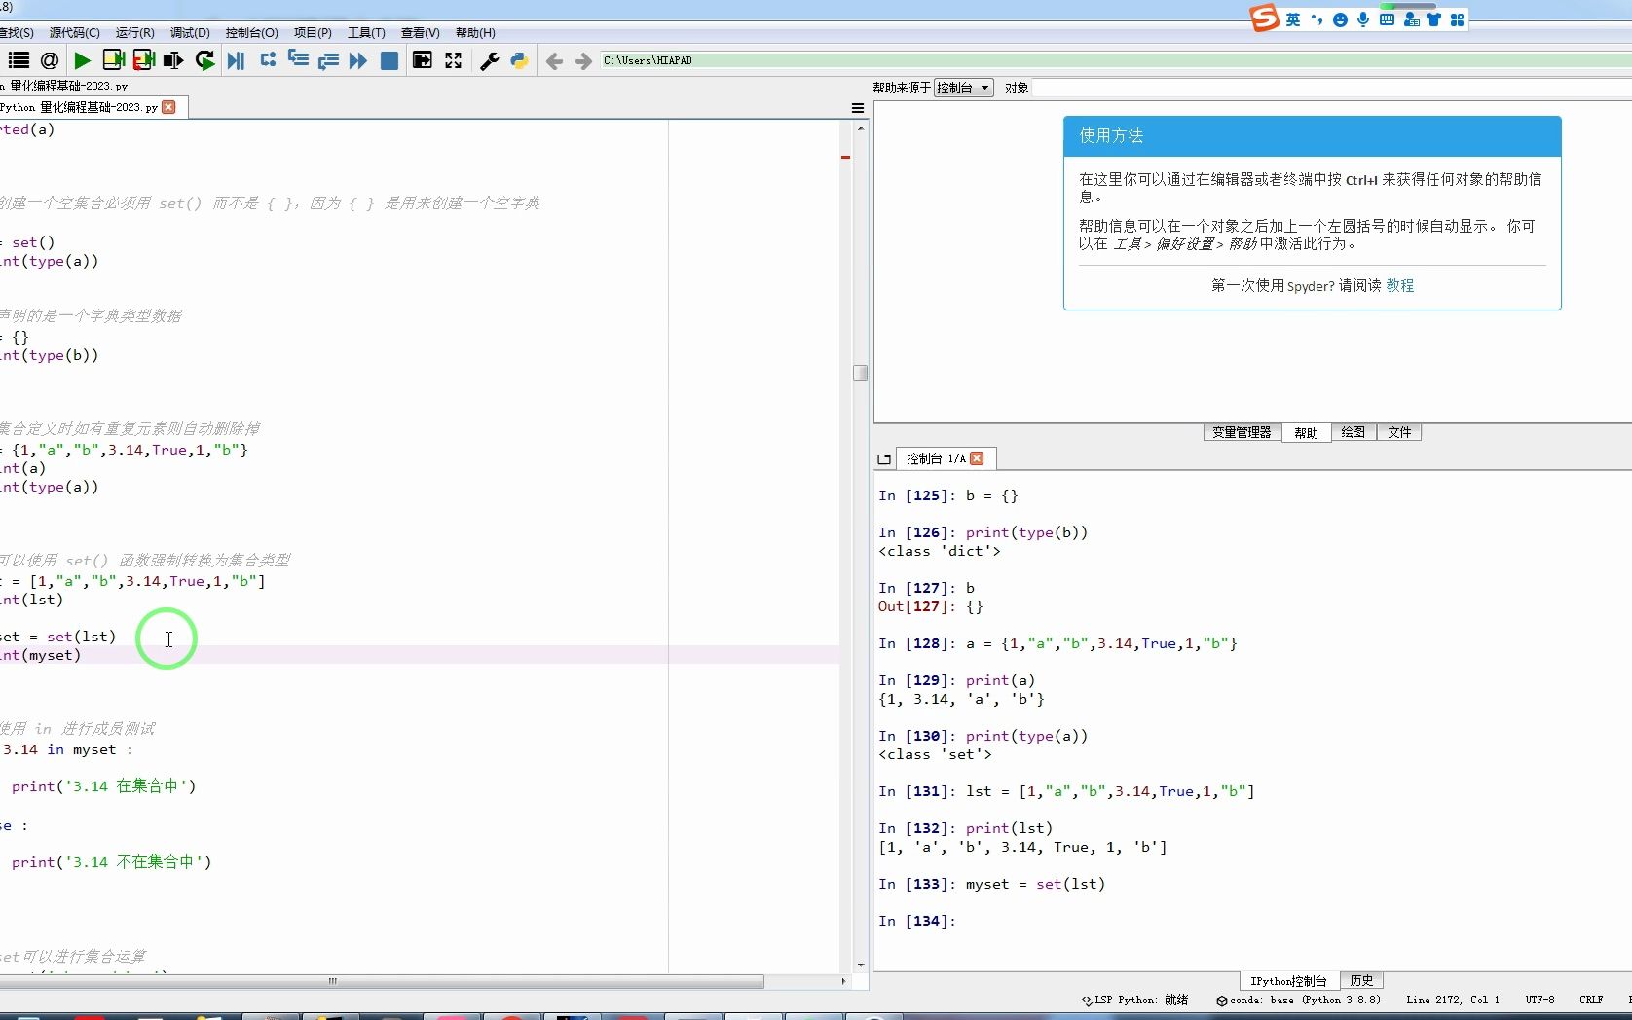
Task: Switch Sogou input language via 英 button
Action: coord(1293,19)
